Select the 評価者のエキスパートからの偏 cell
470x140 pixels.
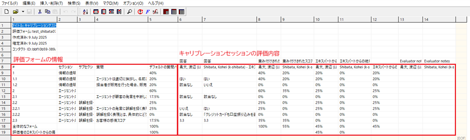click(x=34, y=132)
